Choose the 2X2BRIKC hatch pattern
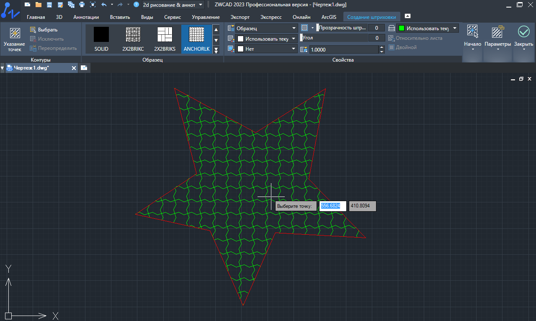Viewport: 536px width, 321px height. 133,39
